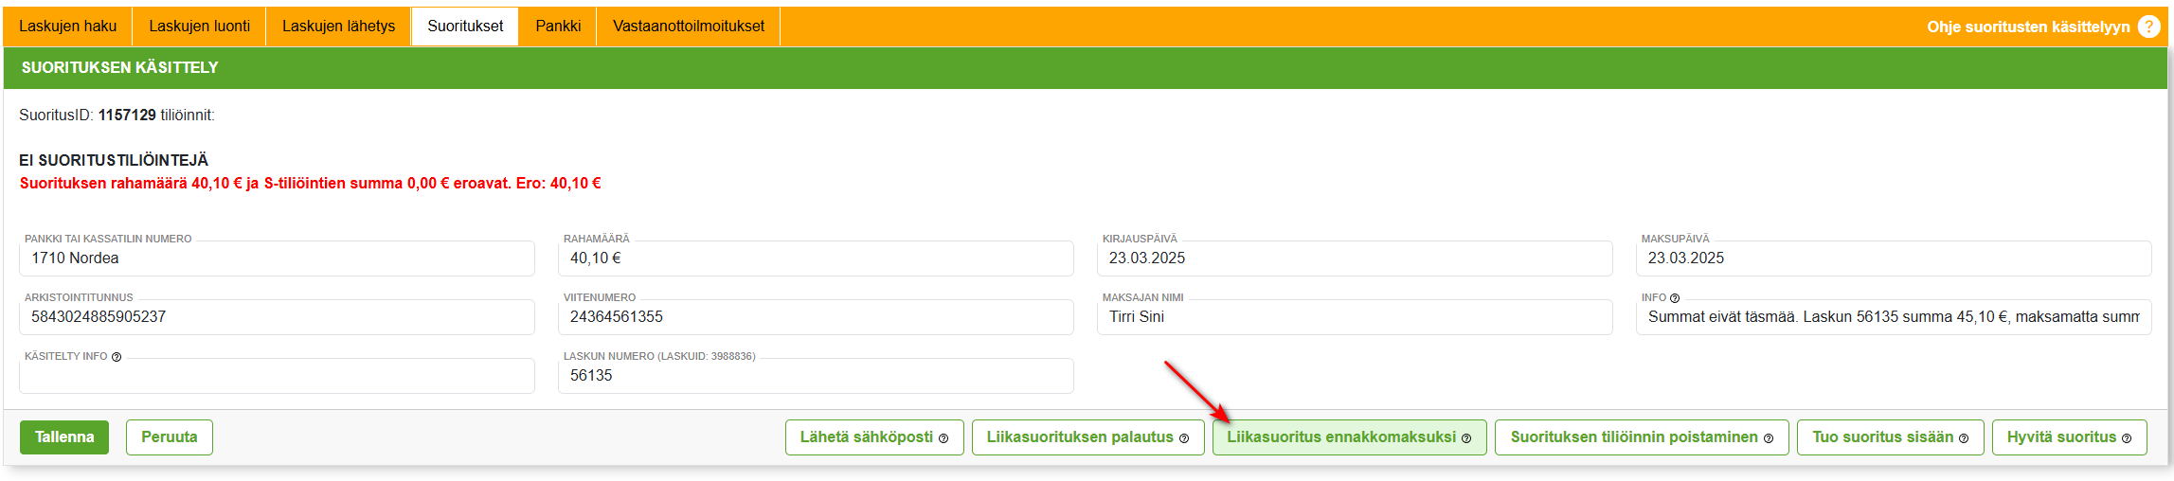Focus the Maksajan nimi field
2174x481 pixels.
pyautogui.click(x=1354, y=317)
